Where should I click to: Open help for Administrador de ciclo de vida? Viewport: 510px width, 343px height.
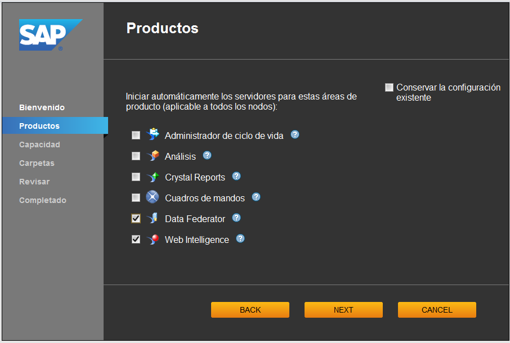(x=295, y=134)
